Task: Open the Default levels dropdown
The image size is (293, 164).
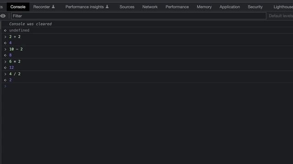Action: pyautogui.click(x=281, y=16)
